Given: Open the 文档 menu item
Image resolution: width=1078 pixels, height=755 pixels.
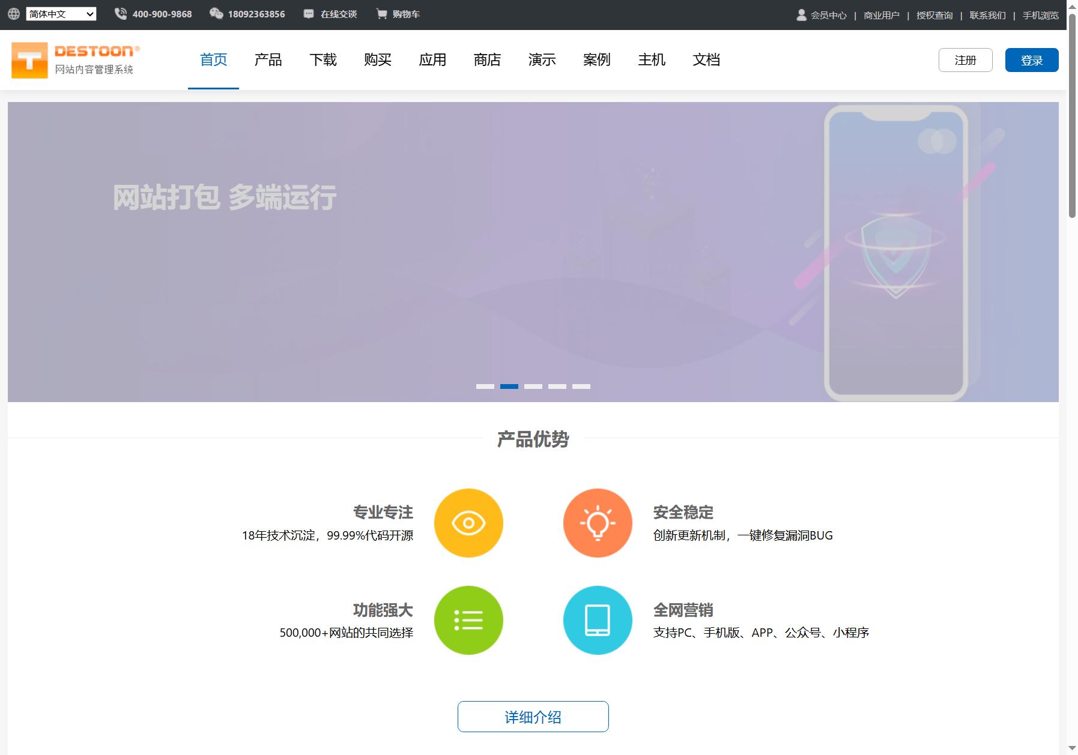Looking at the screenshot, I should click(706, 60).
